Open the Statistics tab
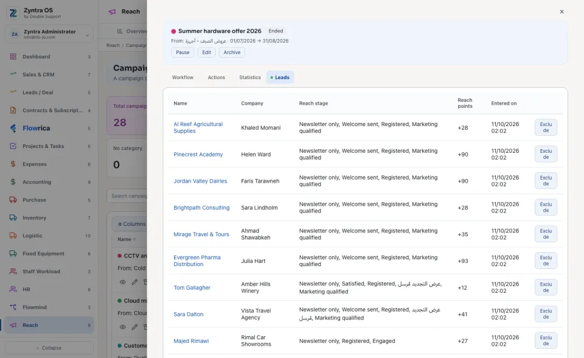Viewport: 584px width, 358px height. point(250,77)
